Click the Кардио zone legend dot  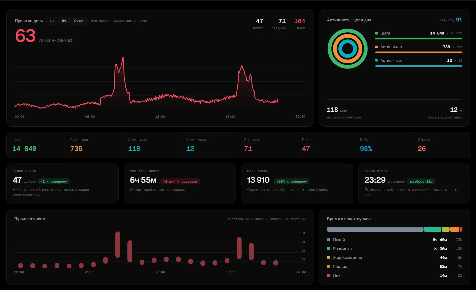[x=328, y=267]
